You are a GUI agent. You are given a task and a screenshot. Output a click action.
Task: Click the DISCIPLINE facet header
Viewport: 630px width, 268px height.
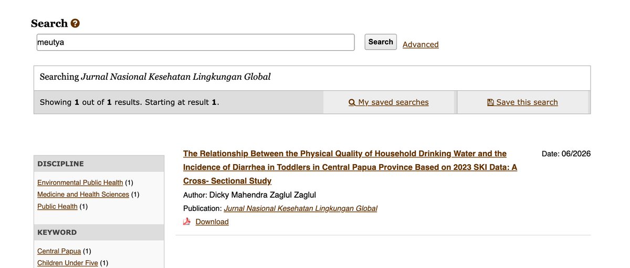point(99,164)
